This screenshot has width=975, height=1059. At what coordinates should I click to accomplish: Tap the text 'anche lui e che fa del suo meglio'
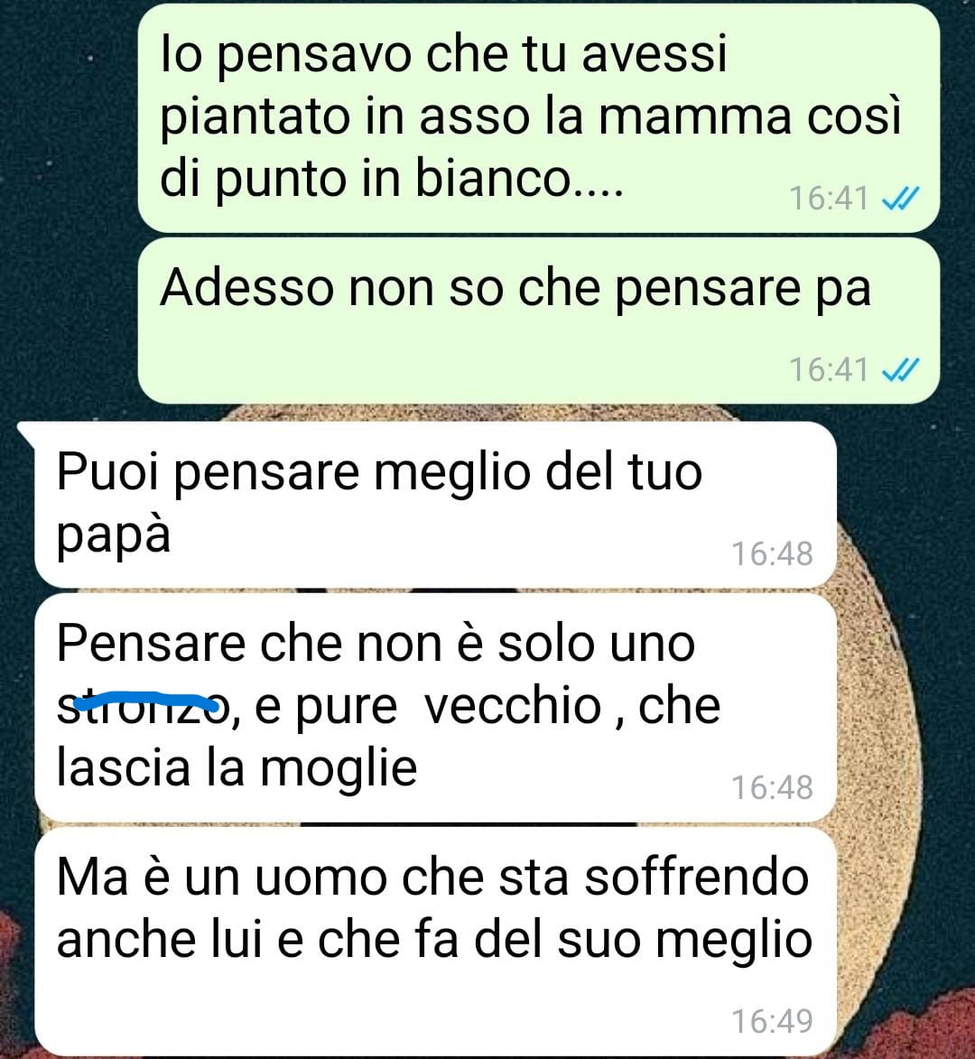pos(434,940)
